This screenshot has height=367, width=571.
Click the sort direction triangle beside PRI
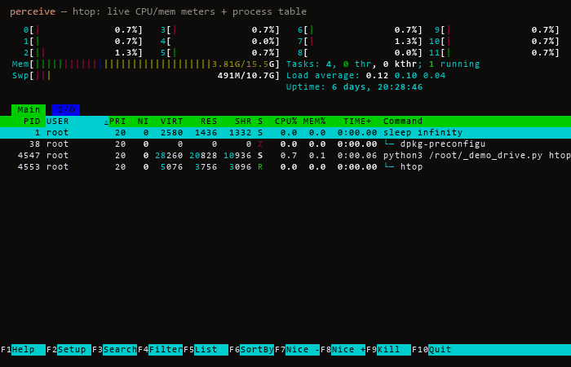pos(106,122)
